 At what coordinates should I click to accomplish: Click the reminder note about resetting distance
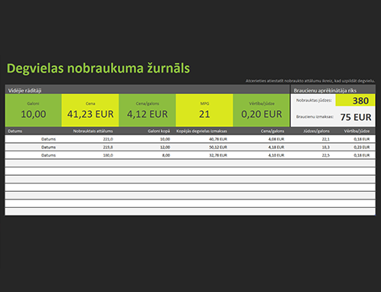pyautogui.click(x=310, y=81)
